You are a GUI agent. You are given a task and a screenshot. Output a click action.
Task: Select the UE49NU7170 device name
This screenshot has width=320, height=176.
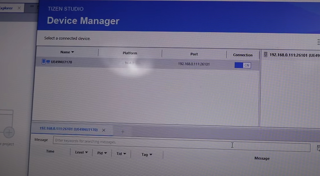click(x=61, y=62)
